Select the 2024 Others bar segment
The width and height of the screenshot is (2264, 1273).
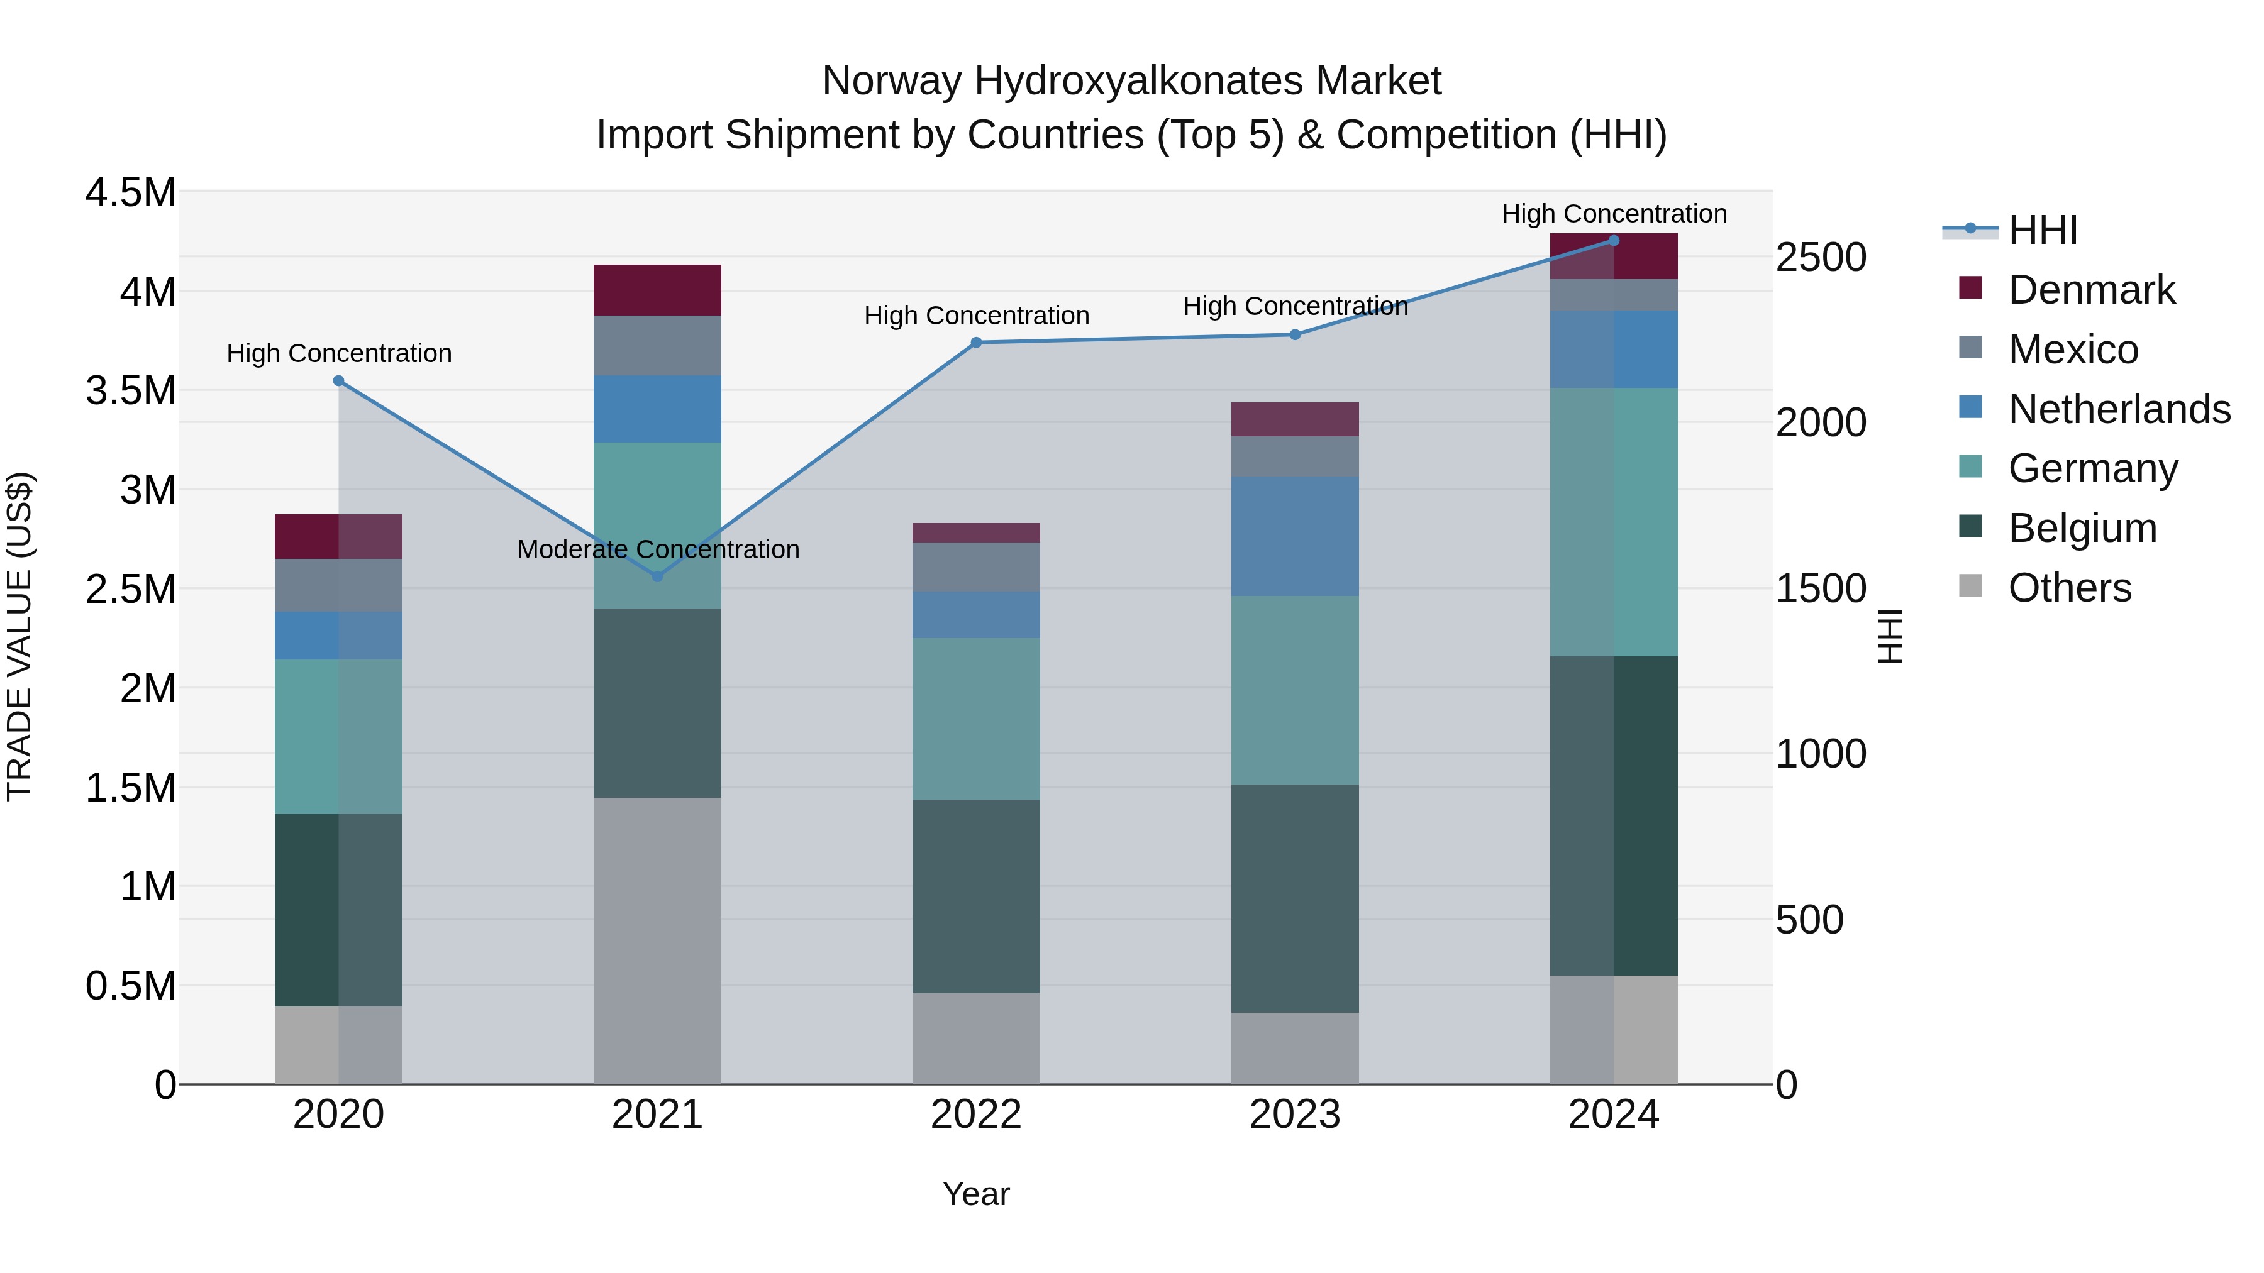tap(1614, 1030)
